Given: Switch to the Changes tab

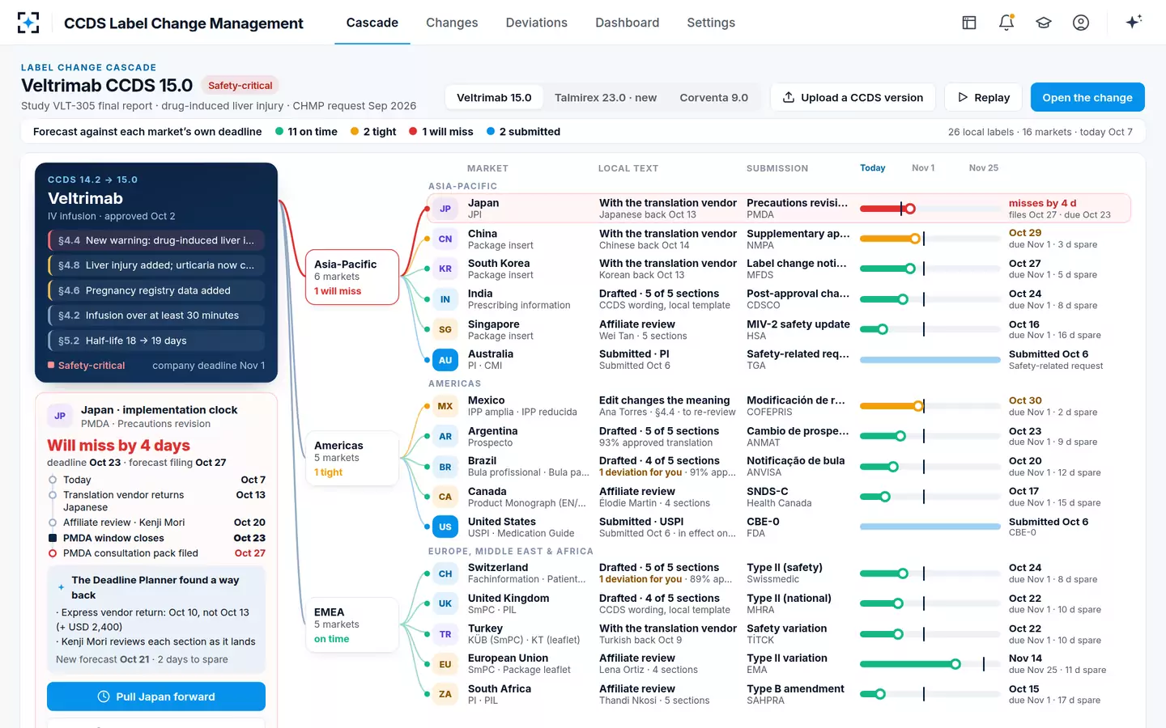Looking at the screenshot, I should [452, 23].
